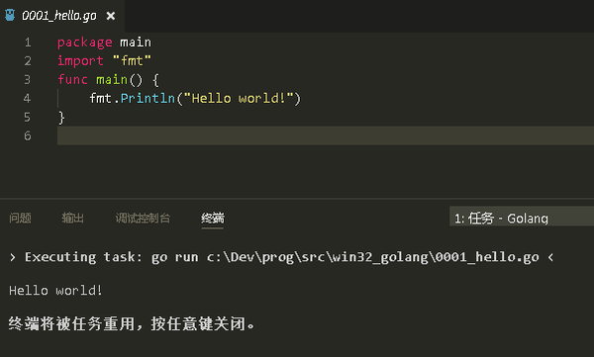Click line number 3 in the gutter
594x357 pixels.
click(28, 80)
